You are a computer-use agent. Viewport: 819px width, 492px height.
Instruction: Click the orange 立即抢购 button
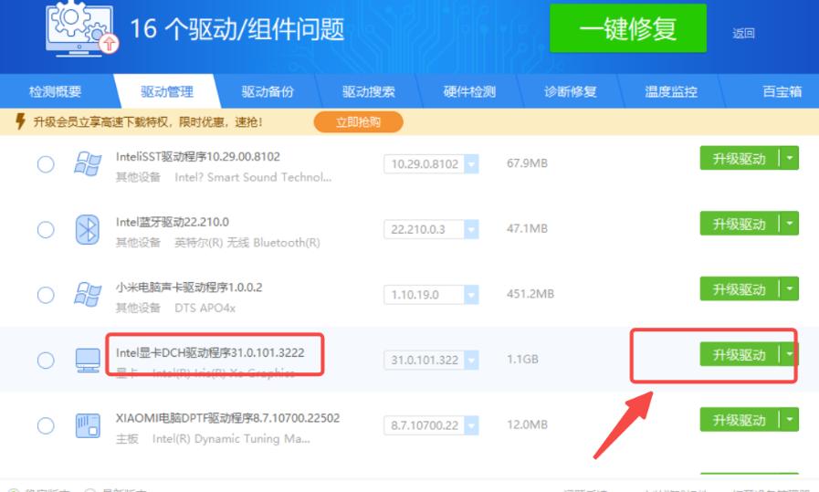tap(358, 122)
